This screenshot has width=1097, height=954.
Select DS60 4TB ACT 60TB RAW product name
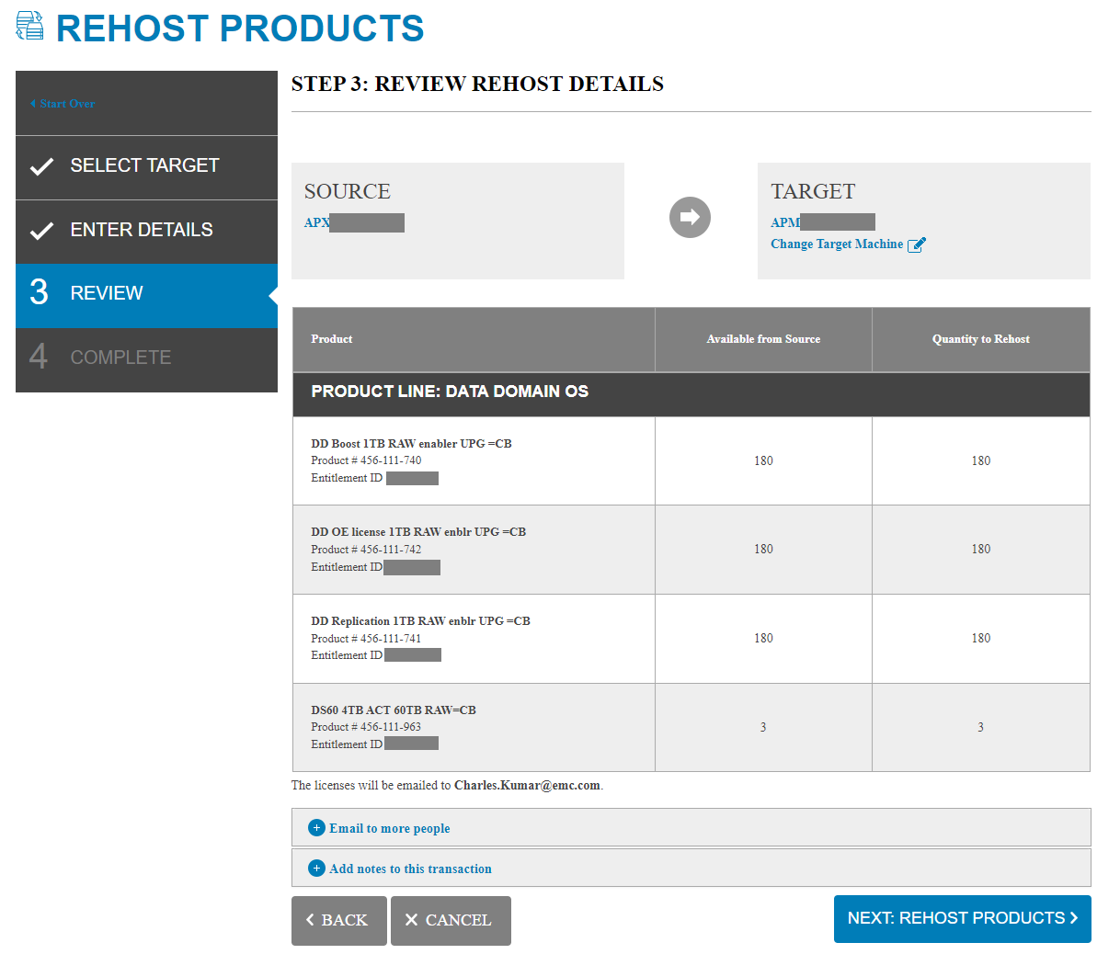coord(394,710)
